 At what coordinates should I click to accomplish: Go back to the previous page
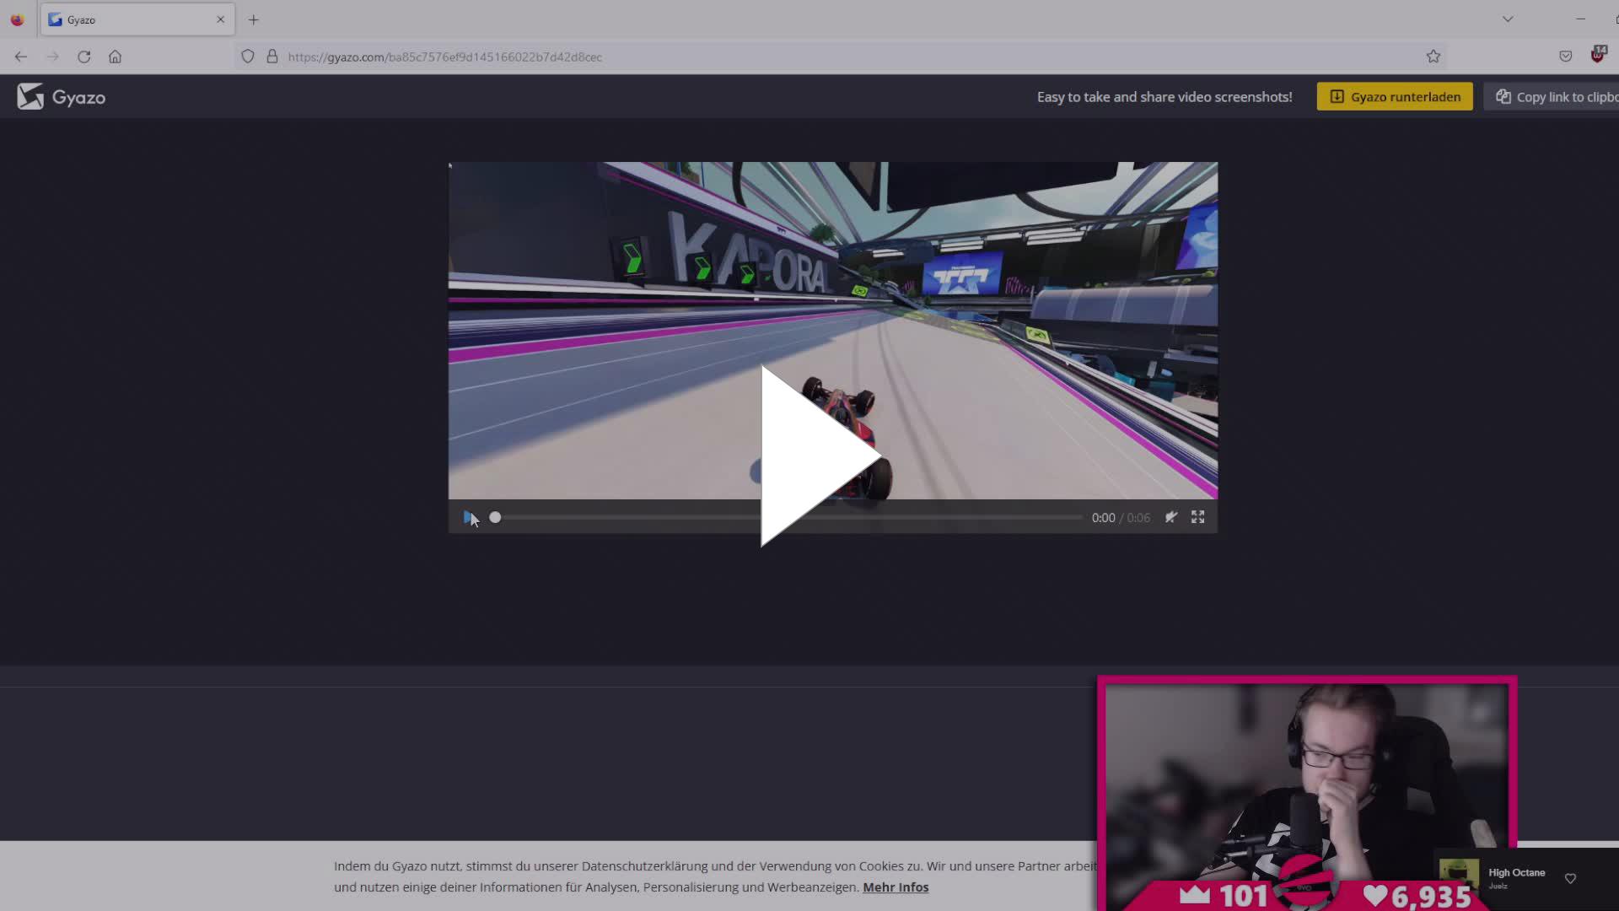(x=20, y=57)
